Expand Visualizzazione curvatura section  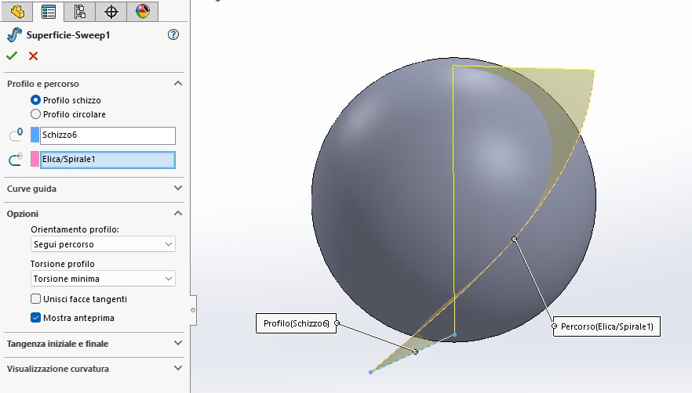[94, 369]
